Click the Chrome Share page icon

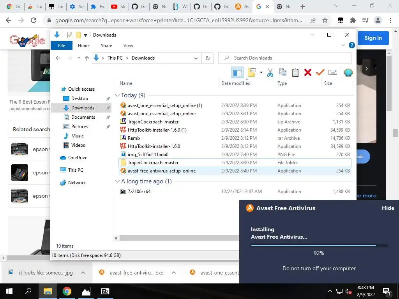coord(312,21)
